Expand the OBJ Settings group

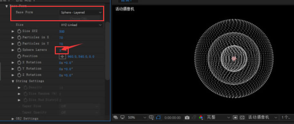coord(13,119)
